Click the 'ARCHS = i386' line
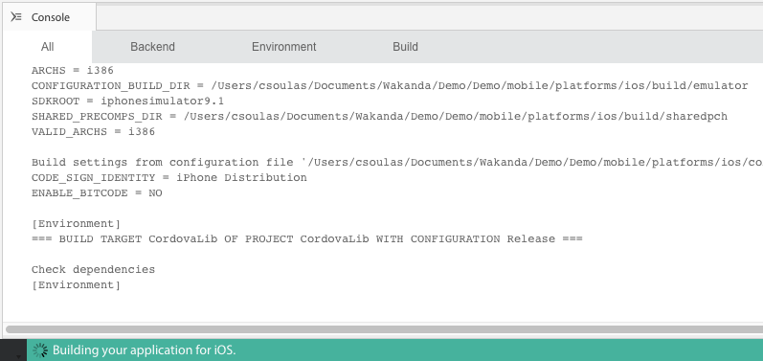Viewport: 763px width, 361px height. (x=73, y=71)
